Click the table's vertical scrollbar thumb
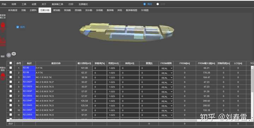 252,80
